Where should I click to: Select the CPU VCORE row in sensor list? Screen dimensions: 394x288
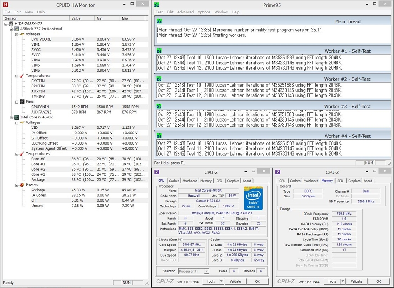(x=41, y=39)
